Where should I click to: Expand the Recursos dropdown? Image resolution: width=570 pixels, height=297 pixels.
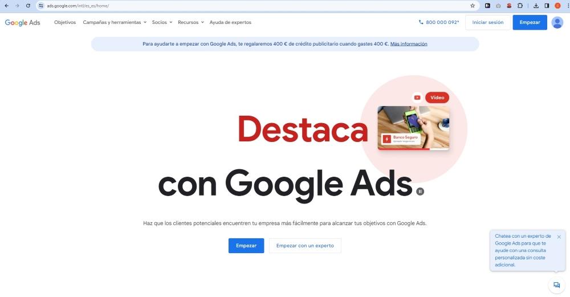coord(191,22)
